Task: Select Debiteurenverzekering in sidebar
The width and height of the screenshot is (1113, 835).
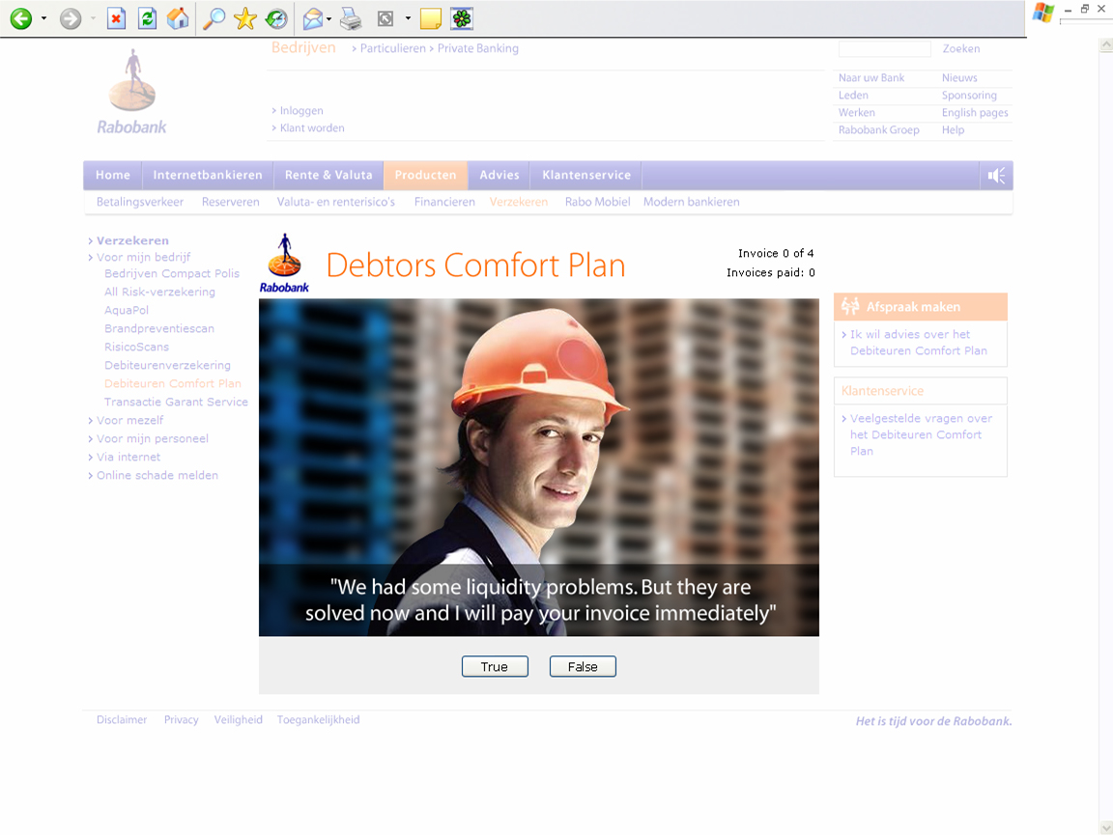Action: click(x=167, y=365)
